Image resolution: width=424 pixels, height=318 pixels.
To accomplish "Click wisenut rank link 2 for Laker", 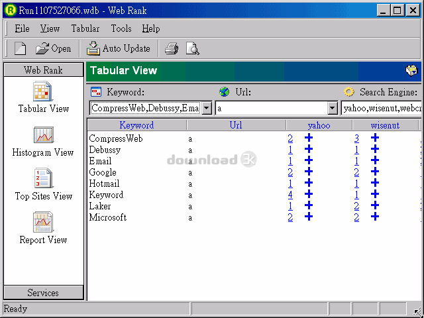I will pos(356,206).
